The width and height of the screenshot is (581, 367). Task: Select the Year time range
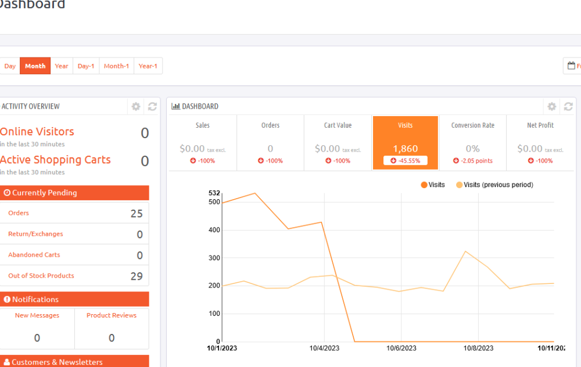(x=62, y=66)
